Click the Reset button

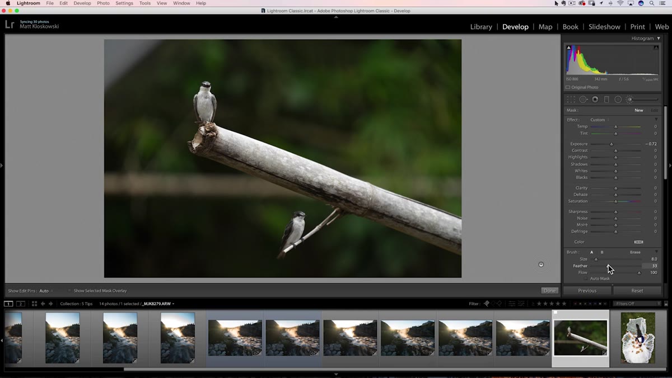tap(637, 291)
